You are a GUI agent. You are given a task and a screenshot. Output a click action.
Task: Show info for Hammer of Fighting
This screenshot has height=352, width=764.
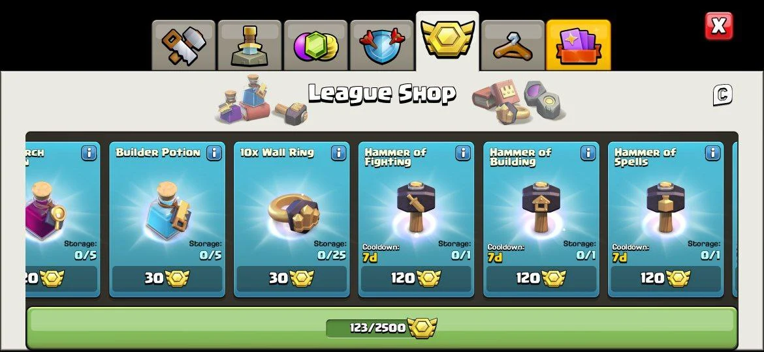[x=463, y=153]
